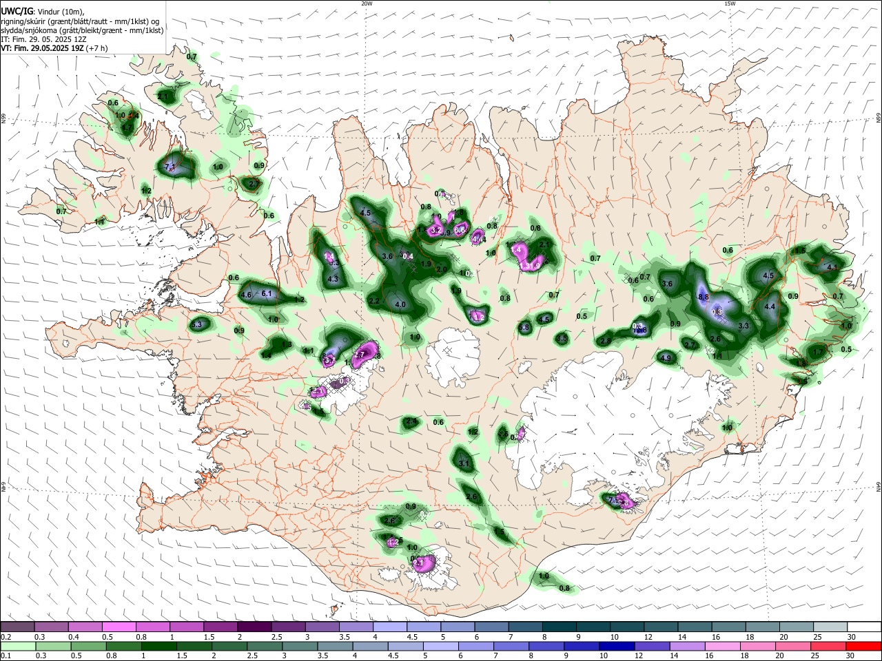Click the bright pink 0.5 snow legend swatch
The width and height of the screenshot is (882, 661).
click(119, 627)
